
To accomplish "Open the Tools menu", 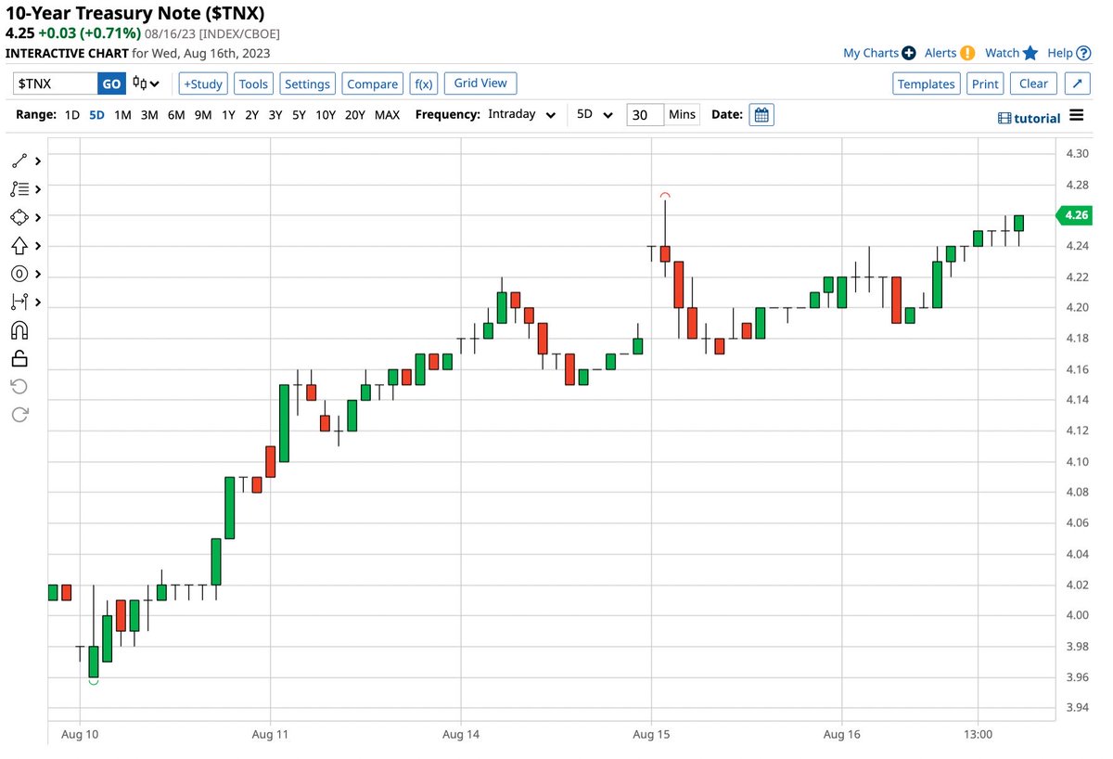I will 253,84.
